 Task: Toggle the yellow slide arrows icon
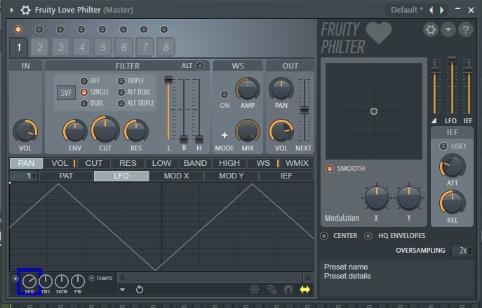[x=305, y=290]
